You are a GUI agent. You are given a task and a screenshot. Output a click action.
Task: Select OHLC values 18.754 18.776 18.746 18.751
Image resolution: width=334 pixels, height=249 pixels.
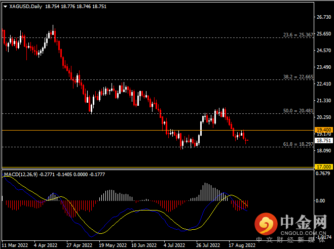[x=76, y=7]
